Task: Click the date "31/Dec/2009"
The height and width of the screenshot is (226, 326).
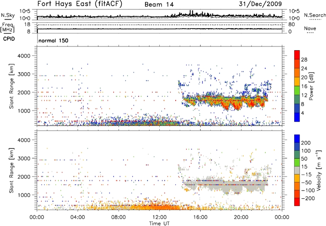Action: (260, 4)
